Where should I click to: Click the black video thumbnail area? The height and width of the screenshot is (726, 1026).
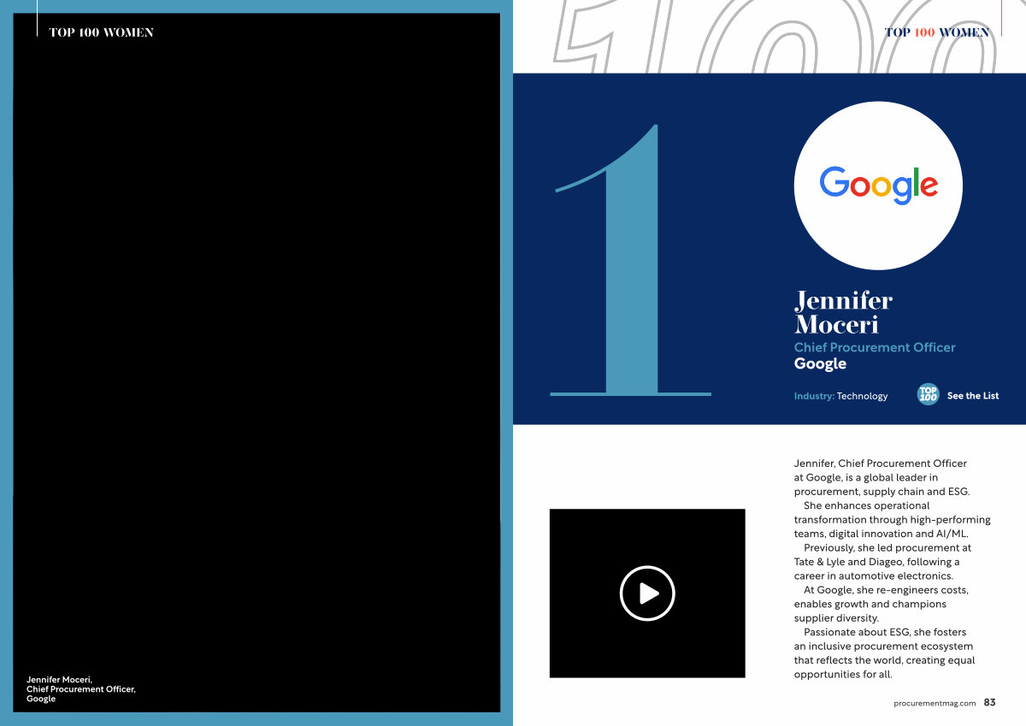647,593
